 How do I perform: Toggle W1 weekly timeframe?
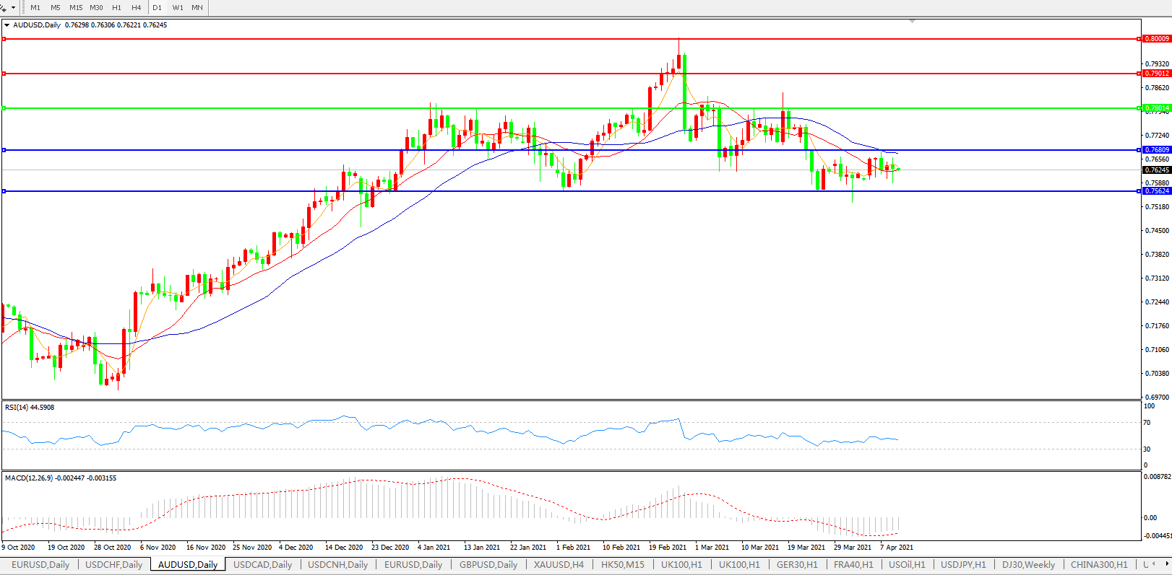(x=178, y=7)
